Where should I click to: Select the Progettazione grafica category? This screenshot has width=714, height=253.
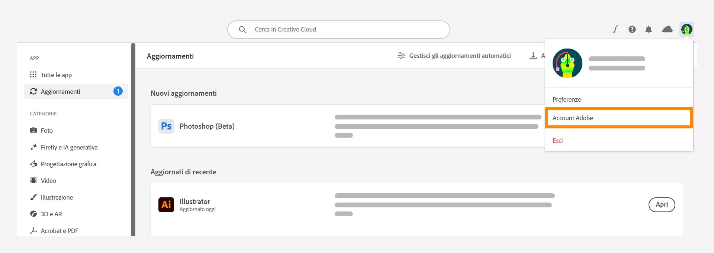[68, 164]
